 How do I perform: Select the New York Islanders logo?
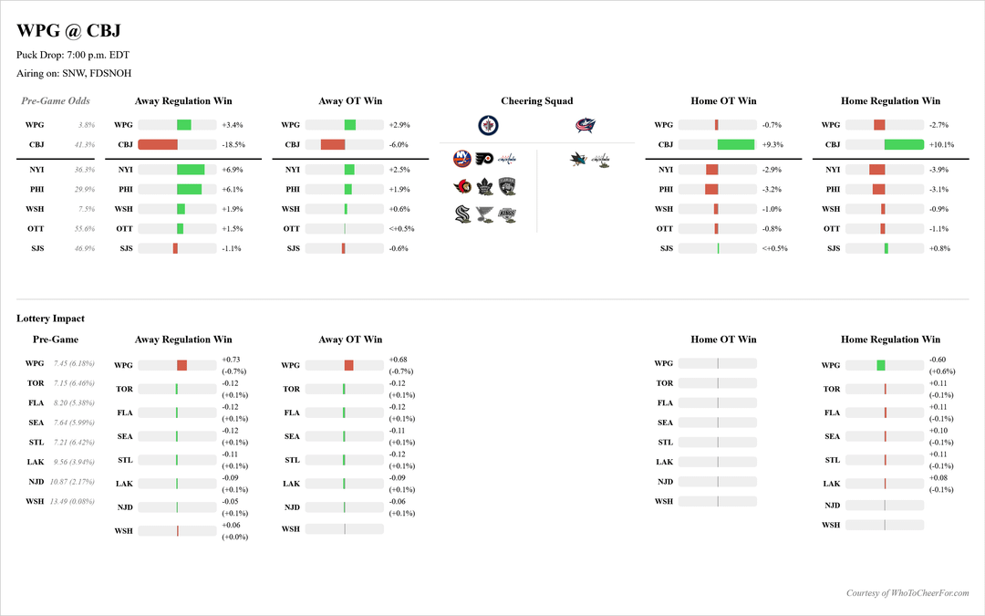pos(462,160)
